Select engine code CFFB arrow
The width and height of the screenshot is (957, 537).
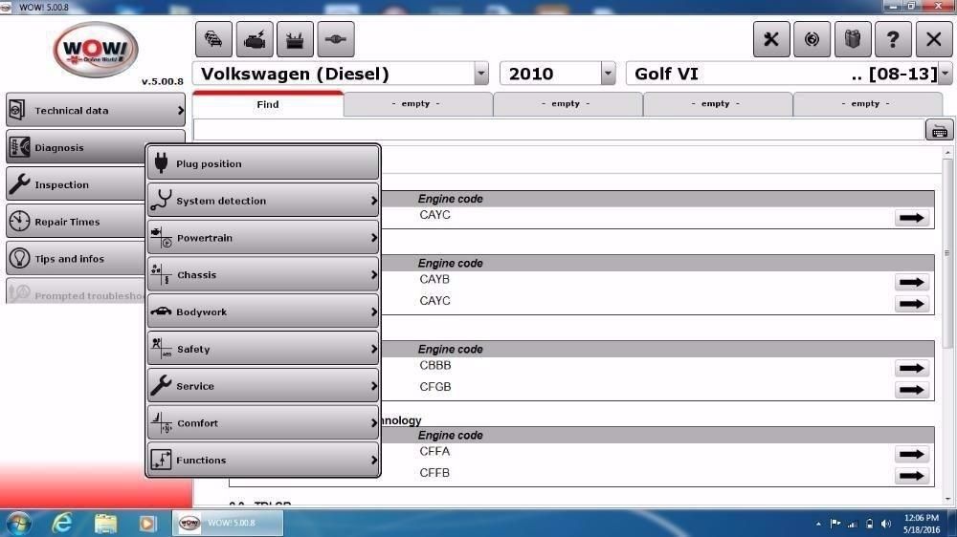(912, 476)
